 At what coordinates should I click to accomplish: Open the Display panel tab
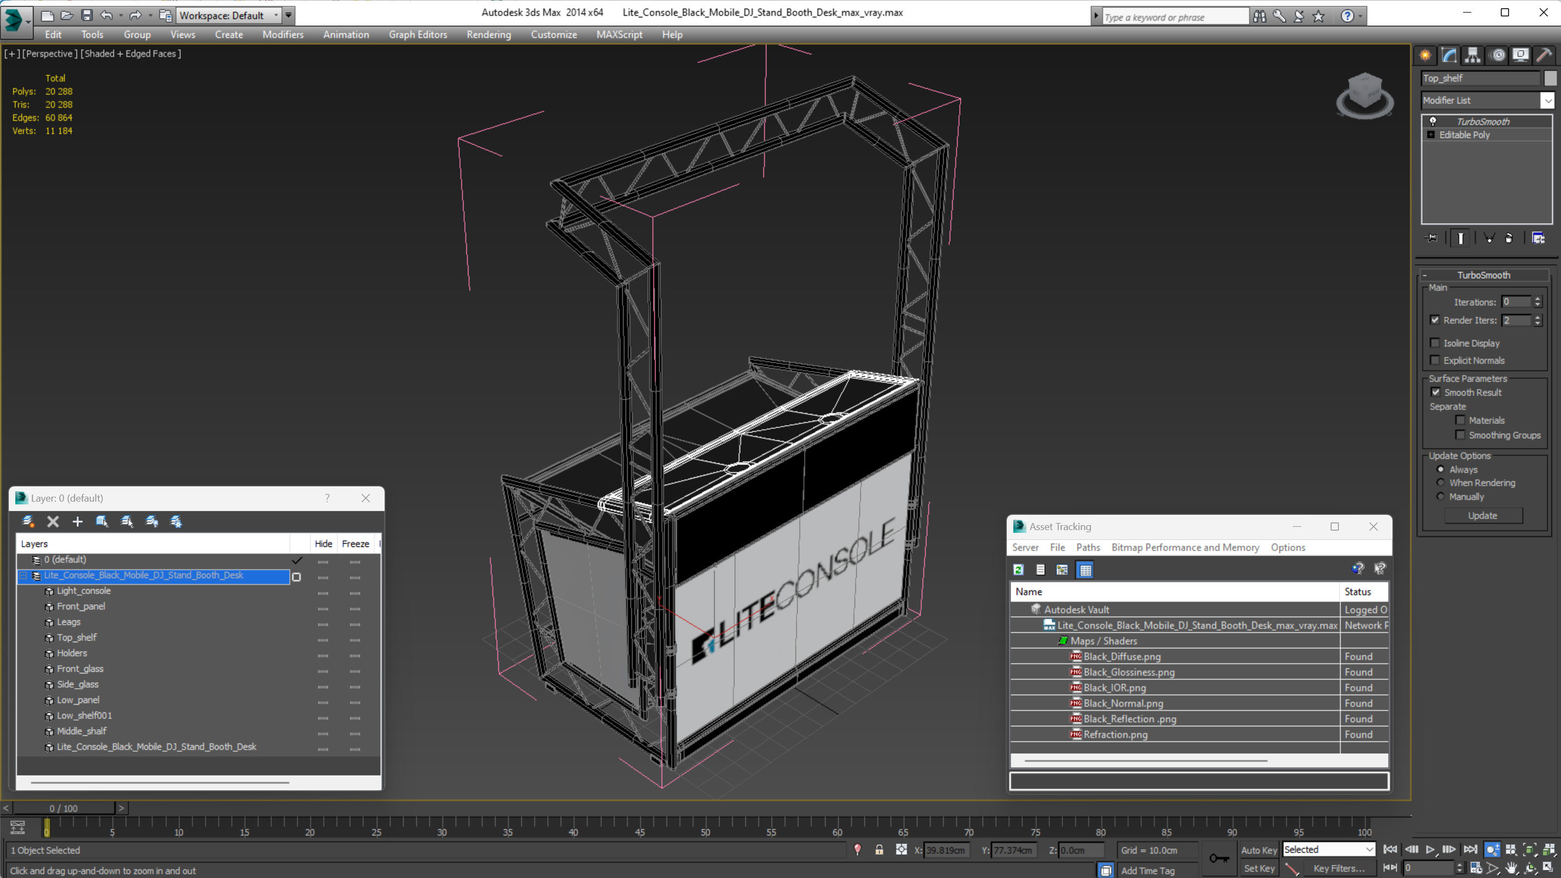(x=1521, y=55)
